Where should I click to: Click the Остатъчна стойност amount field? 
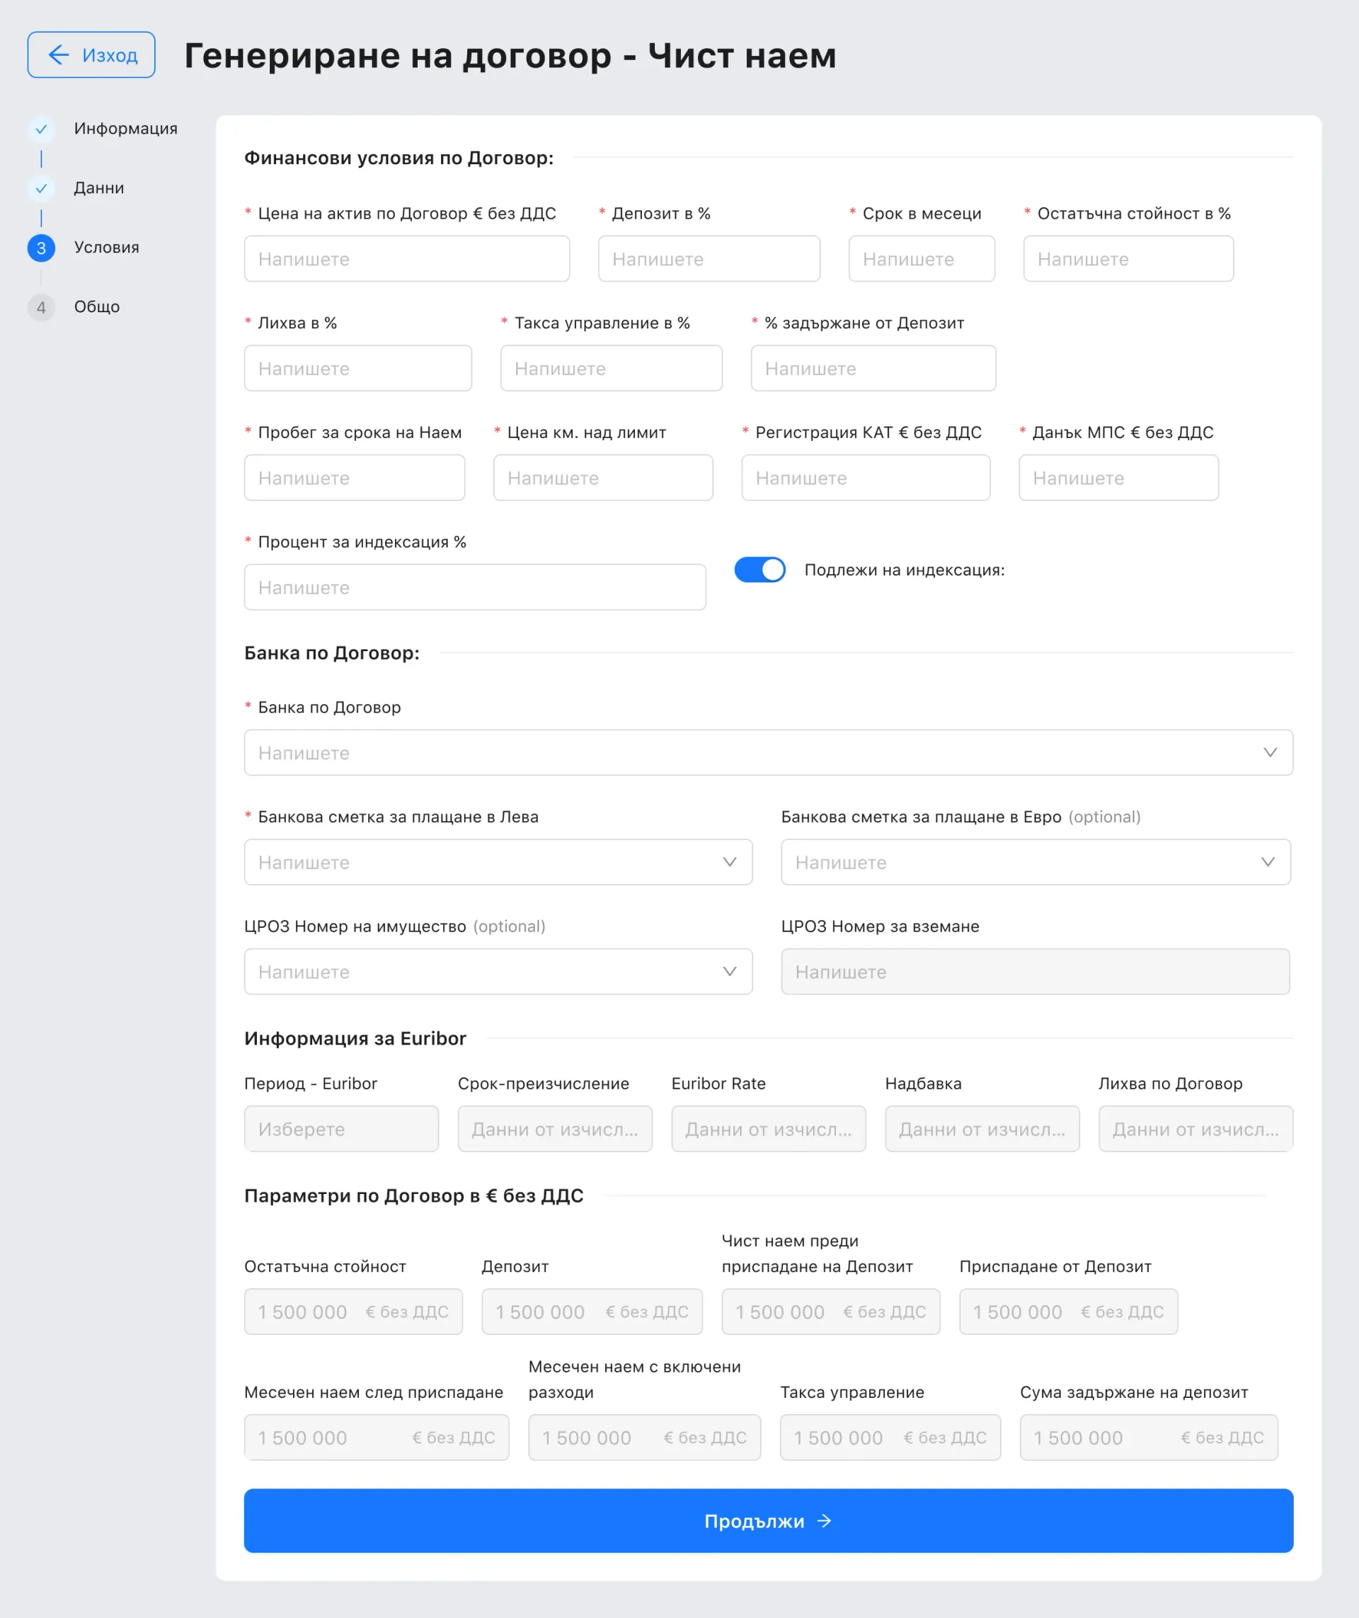(353, 1311)
